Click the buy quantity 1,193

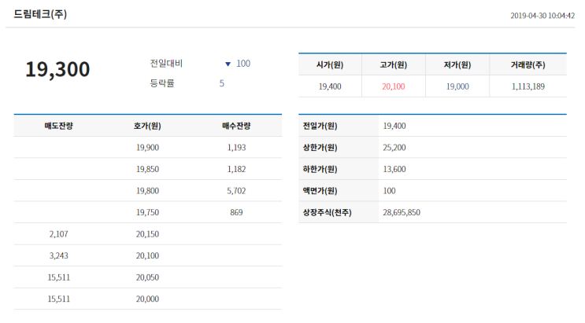coord(236,148)
